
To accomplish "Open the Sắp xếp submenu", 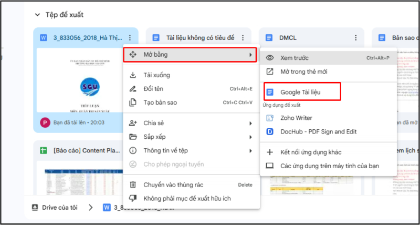I will pos(191,137).
